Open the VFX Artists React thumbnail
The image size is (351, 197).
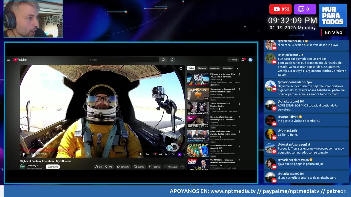click(198, 150)
